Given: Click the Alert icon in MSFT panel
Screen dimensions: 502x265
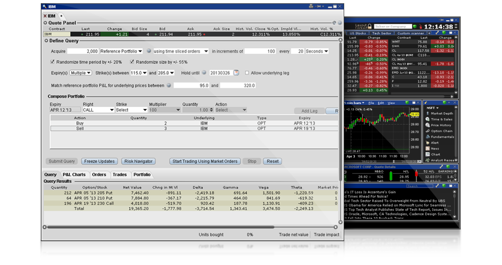Looking at the screenshot, I should [x=427, y=143].
